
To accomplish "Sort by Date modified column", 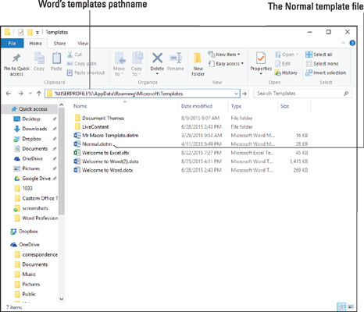I will pos(197,106).
